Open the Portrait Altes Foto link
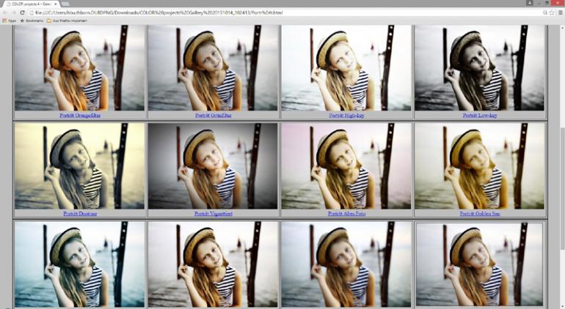The height and width of the screenshot is (309, 565). pos(346,214)
